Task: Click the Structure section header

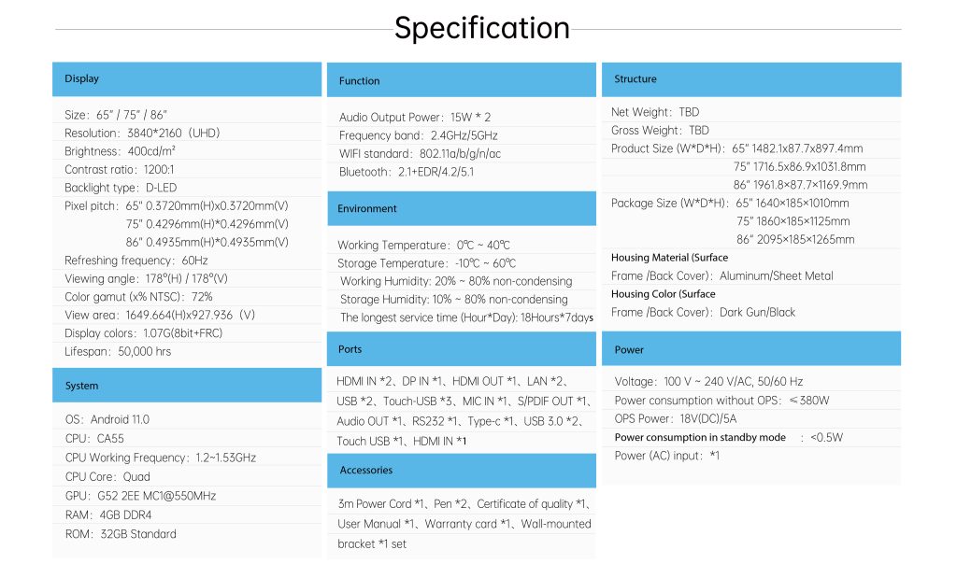Action: [x=636, y=79]
